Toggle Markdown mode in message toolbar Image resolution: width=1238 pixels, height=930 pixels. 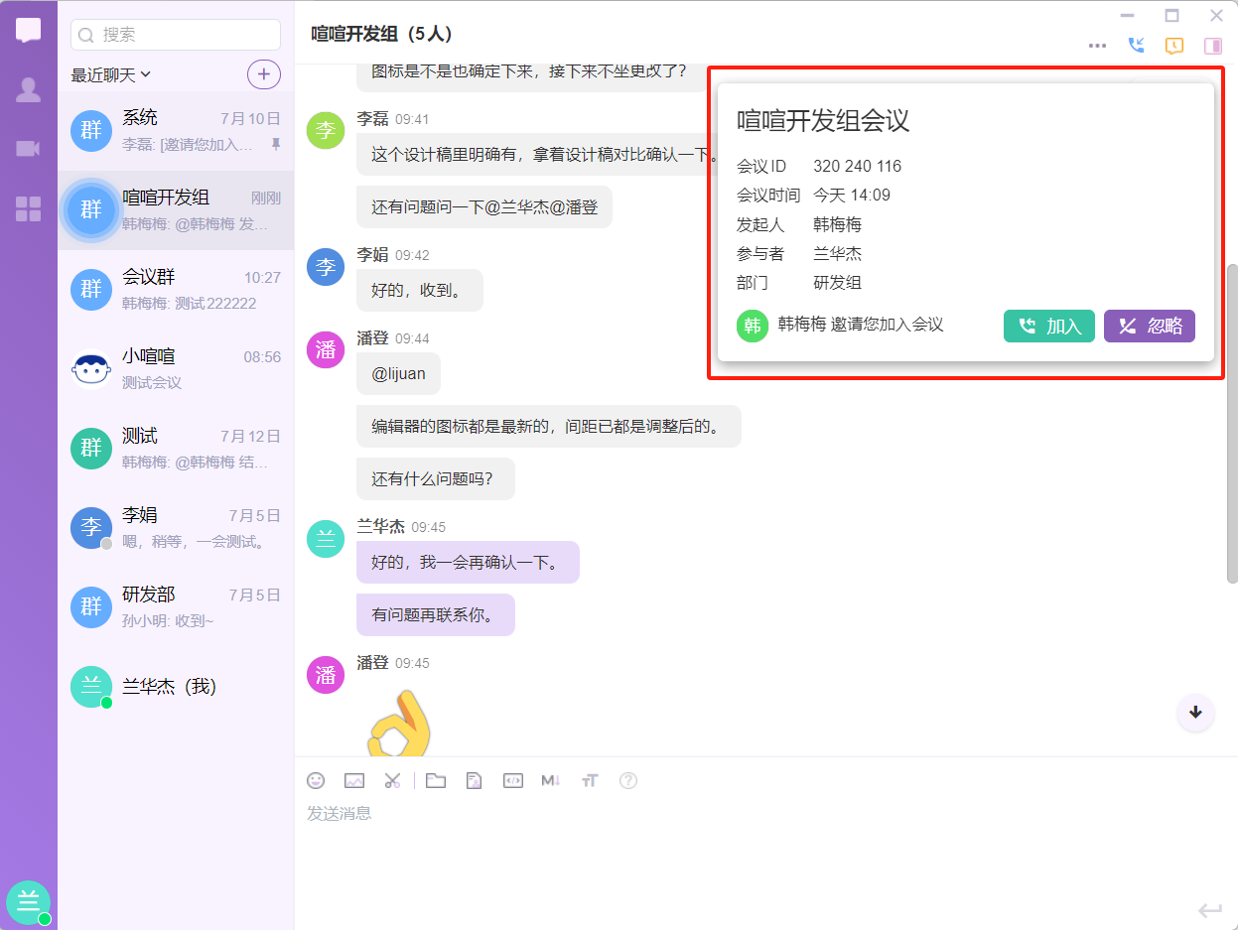click(x=551, y=781)
